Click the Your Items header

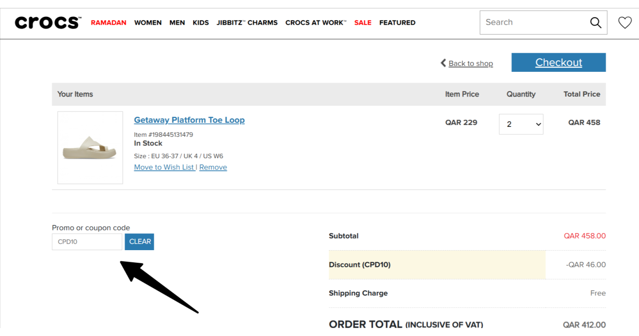click(x=75, y=94)
